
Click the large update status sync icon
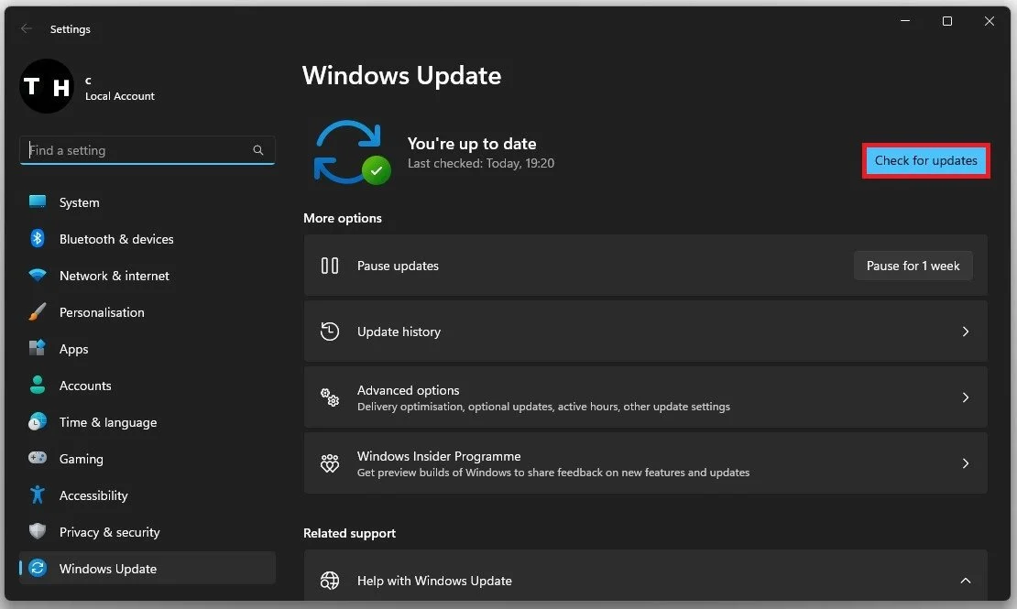click(352, 152)
